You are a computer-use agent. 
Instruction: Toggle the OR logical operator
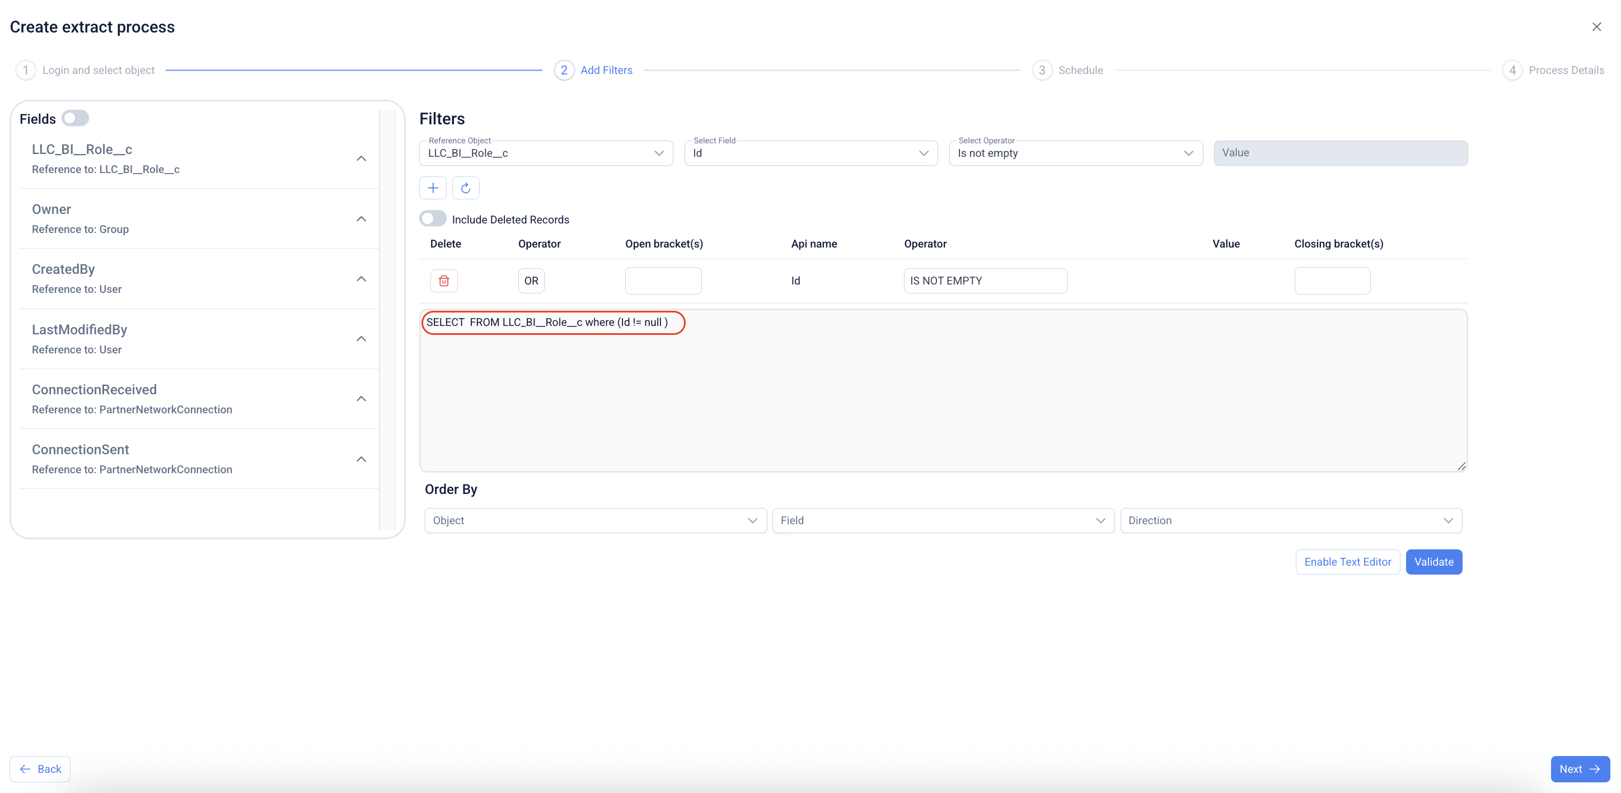coord(531,281)
